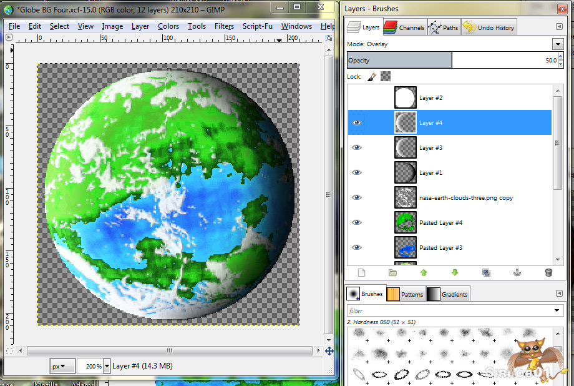574x386 pixels.
Task: Delete the layer using the trash icon
Action: coord(548,272)
